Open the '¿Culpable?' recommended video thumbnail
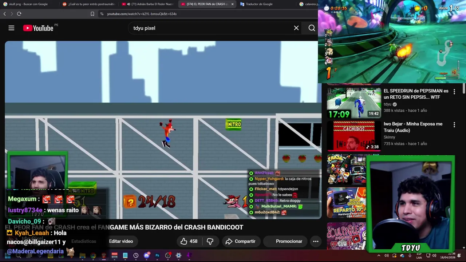 click(347, 235)
